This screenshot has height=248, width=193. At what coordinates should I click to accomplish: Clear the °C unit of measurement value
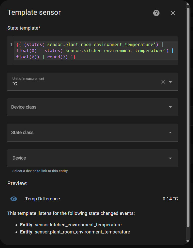coord(163,82)
